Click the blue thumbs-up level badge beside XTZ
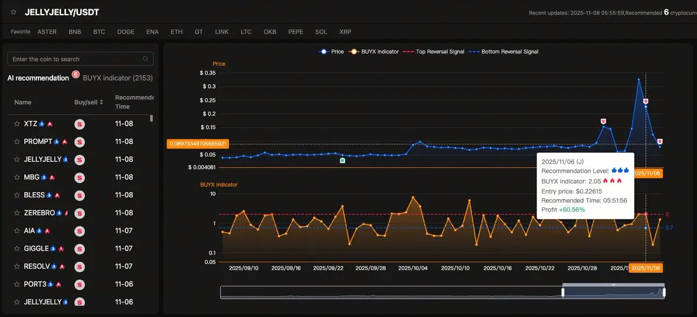This screenshot has width=697, height=317. tap(41, 124)
